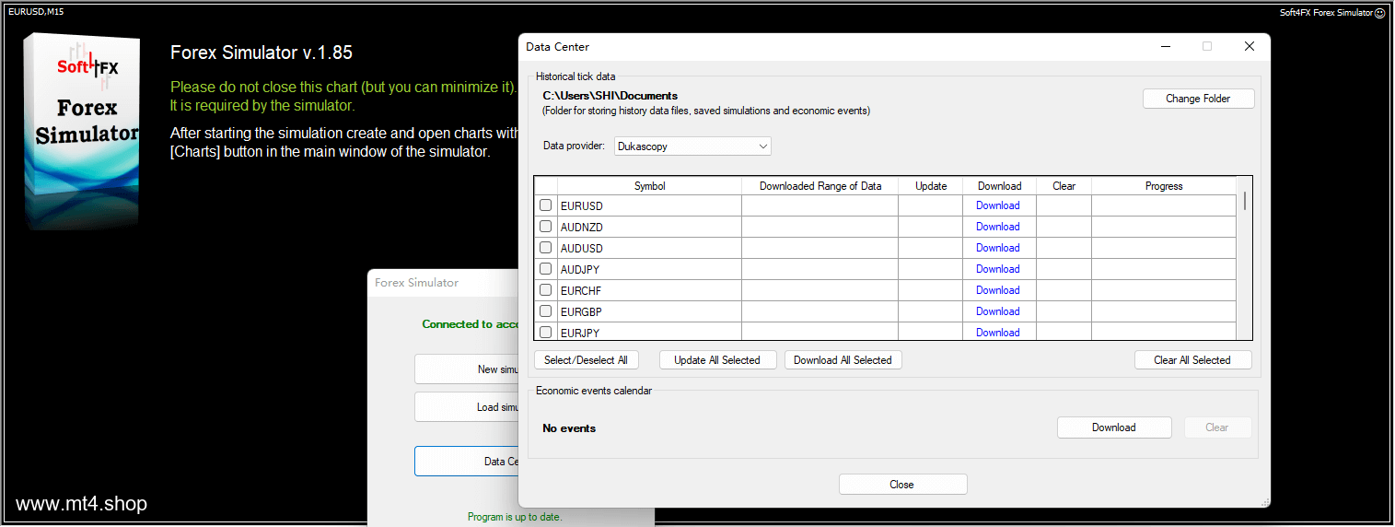The image size is (1395, 527).
Task: Select the EURUSD symbol name cell
Action: [649, 205]
